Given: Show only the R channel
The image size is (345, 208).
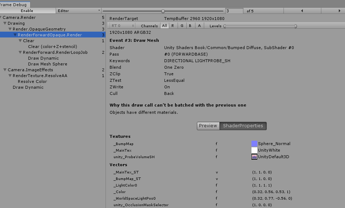Looking at the screenshot, I should coord(173,26).
